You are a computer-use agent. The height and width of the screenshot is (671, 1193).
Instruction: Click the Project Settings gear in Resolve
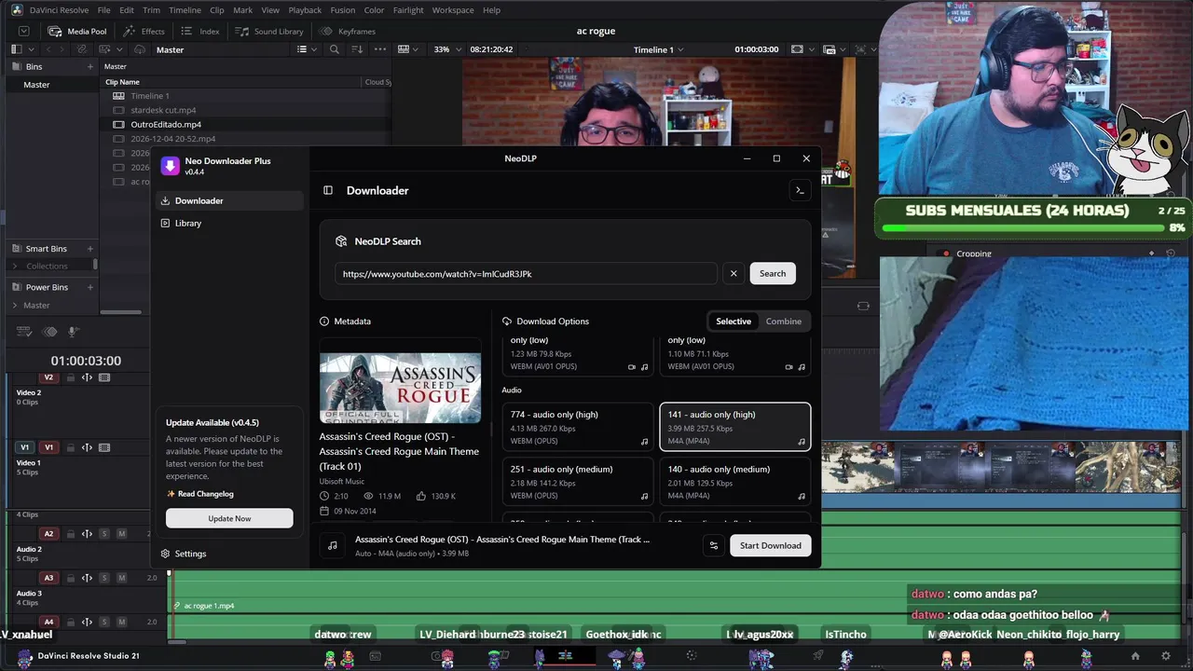coord(1165,656)
